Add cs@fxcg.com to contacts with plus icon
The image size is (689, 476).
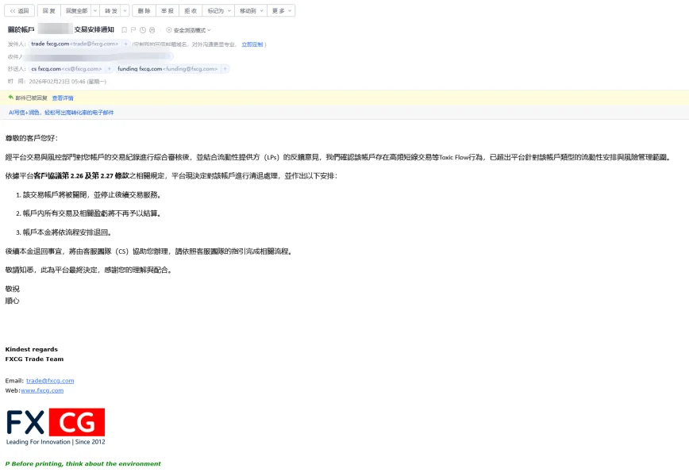pyautogui.click(x=110, y=69)
